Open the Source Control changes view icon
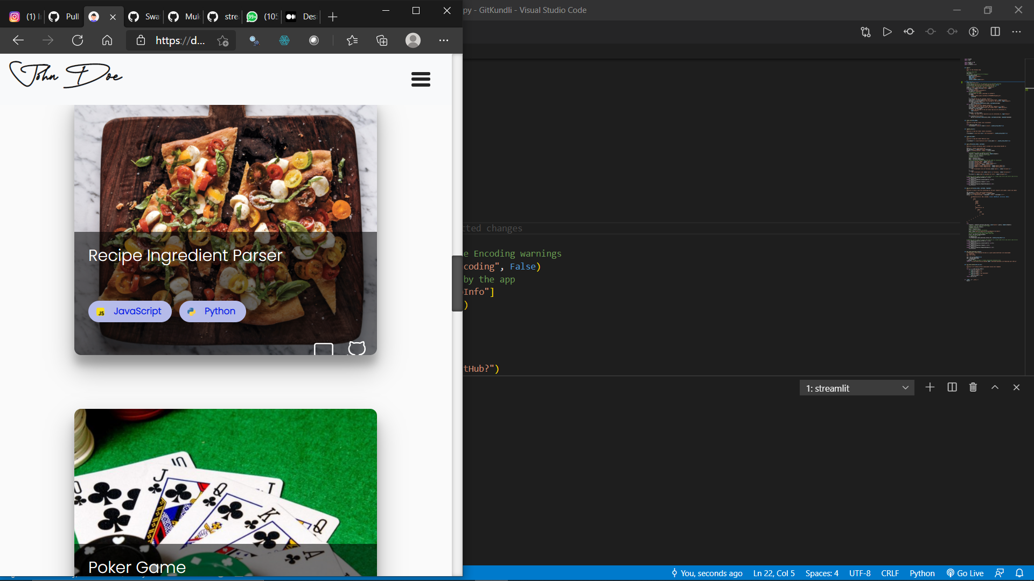The width and height of the screenshot is (1034, 581). point(866,32)
